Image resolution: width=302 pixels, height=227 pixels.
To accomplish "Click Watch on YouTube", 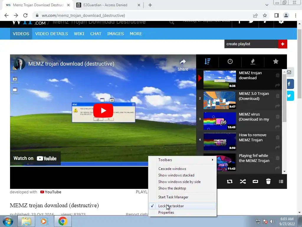I will (35, 158).
